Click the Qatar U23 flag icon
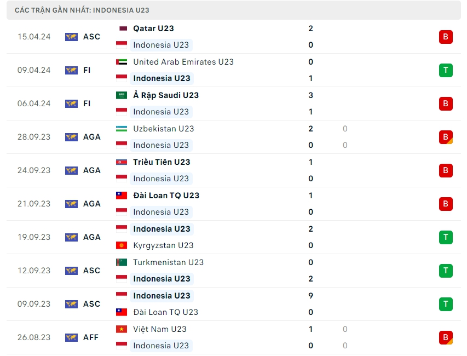The image size is (467, 356). pos(122,28)
